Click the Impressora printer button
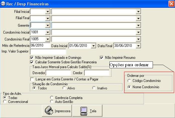 pos(57,110)
